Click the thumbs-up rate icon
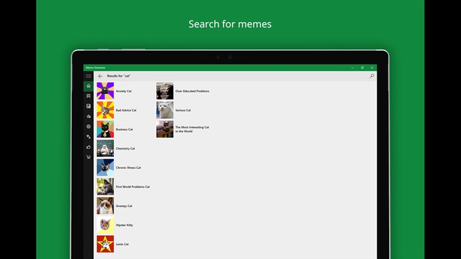Image resolution: width=461 pixels, height=259 pixels. (88, 147)
